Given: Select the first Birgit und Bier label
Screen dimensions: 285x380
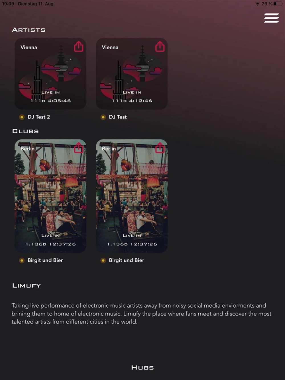Looking at the screenshot, I should pos(45,260).
